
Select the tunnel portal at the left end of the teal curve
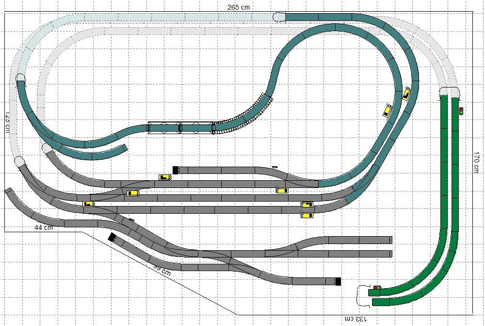pos(20,77)
